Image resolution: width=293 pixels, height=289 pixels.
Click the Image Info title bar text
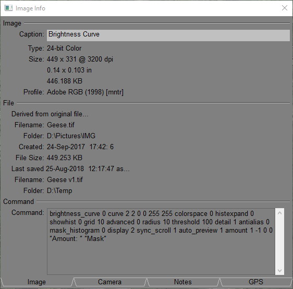tap(30, 8)
